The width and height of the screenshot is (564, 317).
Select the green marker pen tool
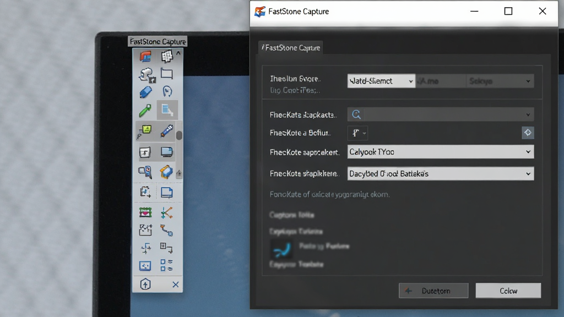tap(145, 110)
